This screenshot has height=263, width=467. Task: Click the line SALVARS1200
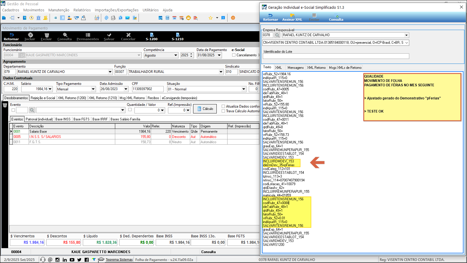coord(273,245)
